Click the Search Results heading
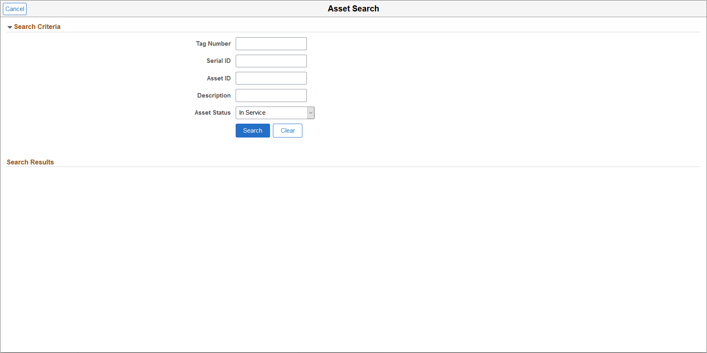The width and height of the screenshot is (707, 353). (30, 162)
